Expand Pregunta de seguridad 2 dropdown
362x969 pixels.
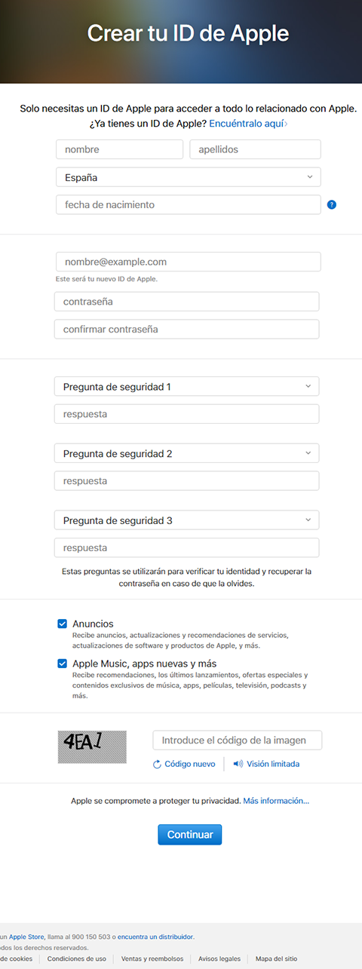pos(187,453)
